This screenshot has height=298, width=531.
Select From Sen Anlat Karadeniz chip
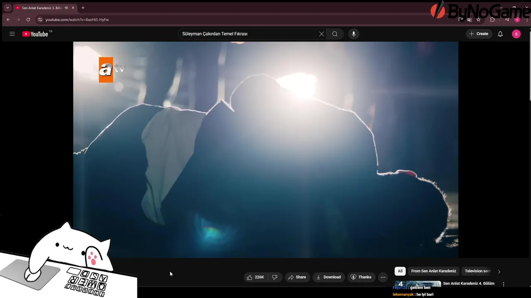pyautogui.click(x=434, y=271)
